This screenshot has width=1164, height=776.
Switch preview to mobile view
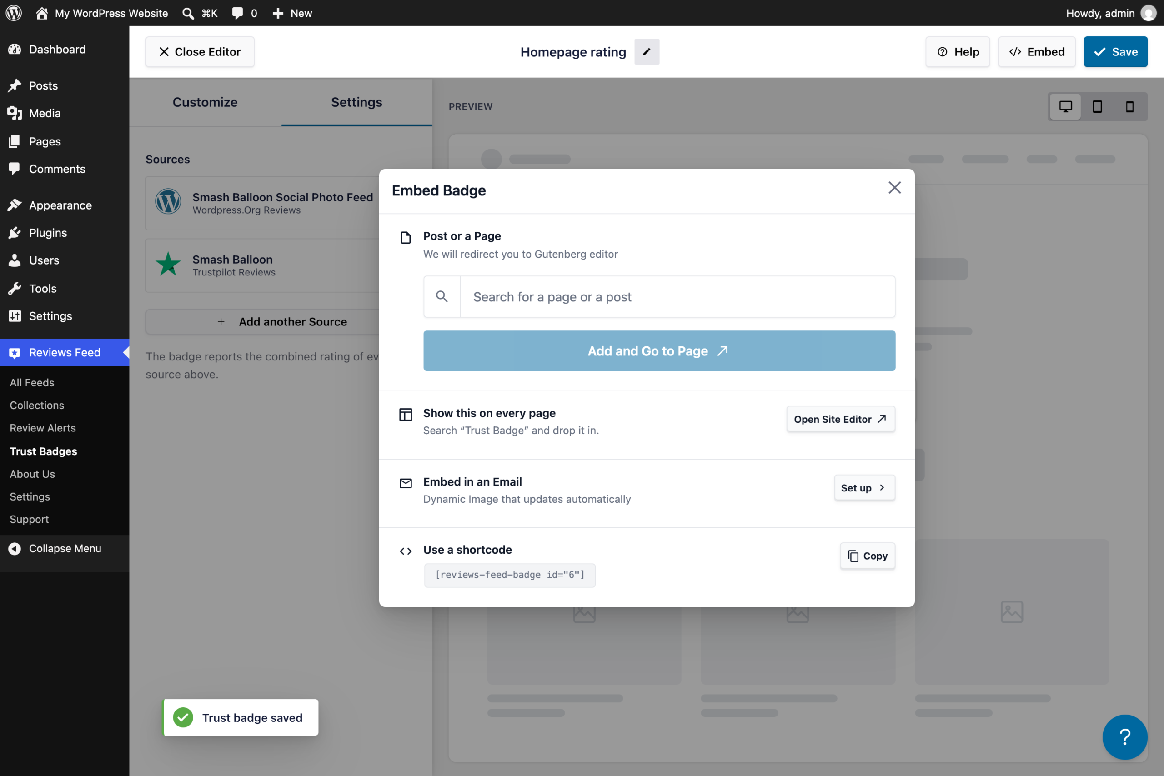click(1130, 106)
